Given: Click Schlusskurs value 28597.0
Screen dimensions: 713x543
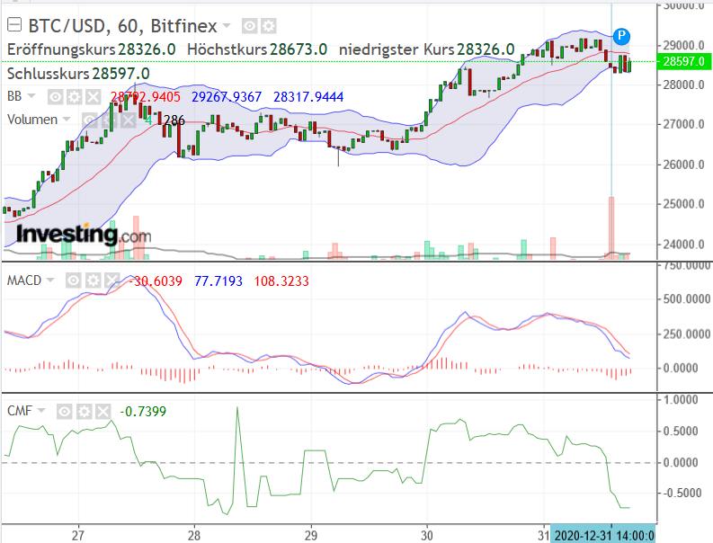Looking at the screenshot, I should (121, 73).
